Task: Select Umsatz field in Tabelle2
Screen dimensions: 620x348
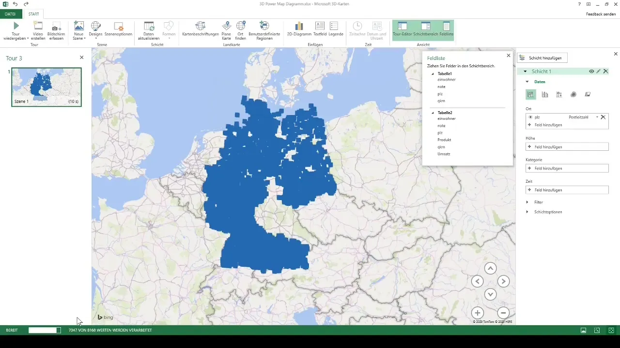Action: point(444,154)
